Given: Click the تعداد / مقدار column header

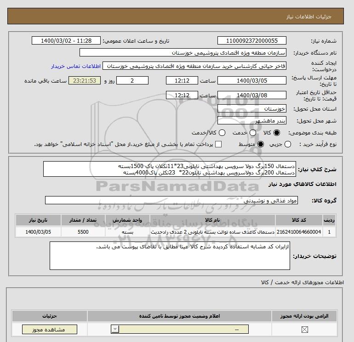Looking at the screenshot, I should [x=83, y=220].
